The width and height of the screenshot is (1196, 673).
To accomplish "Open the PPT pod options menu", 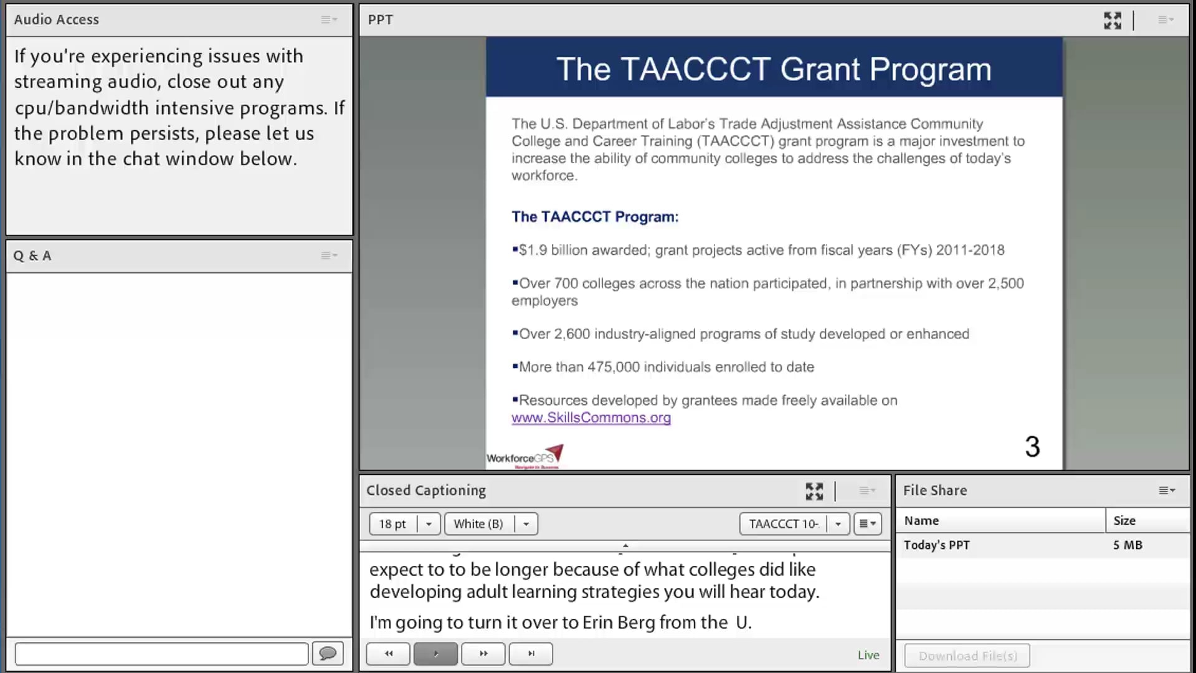I will (x=1165, y=20).
